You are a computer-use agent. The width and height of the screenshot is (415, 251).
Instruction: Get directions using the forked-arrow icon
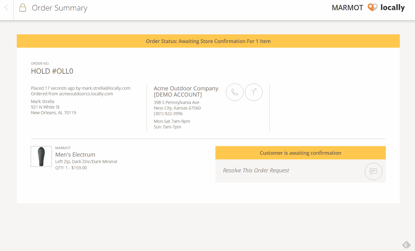click(x=254, y=92)
